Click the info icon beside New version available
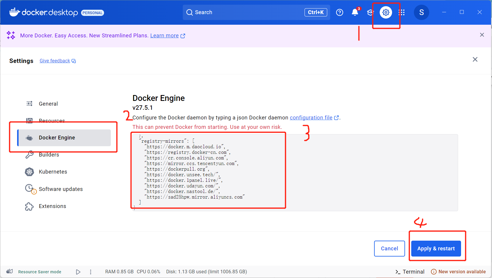 pyautogui.click(x=434, y=272)
